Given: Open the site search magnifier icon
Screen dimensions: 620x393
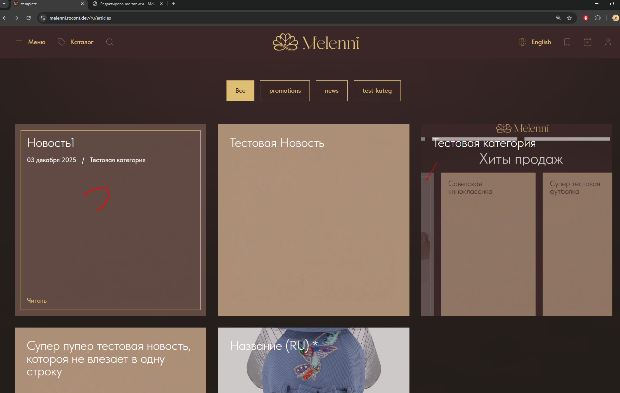Looking at the screenshot, I should point(110,42).
